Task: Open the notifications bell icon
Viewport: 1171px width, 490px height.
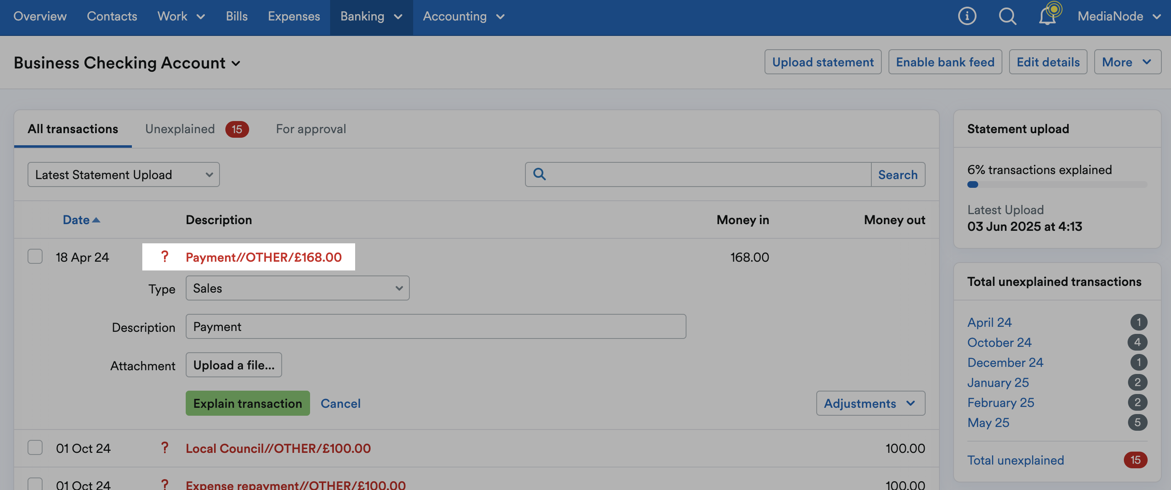Action: point(1047,16)
